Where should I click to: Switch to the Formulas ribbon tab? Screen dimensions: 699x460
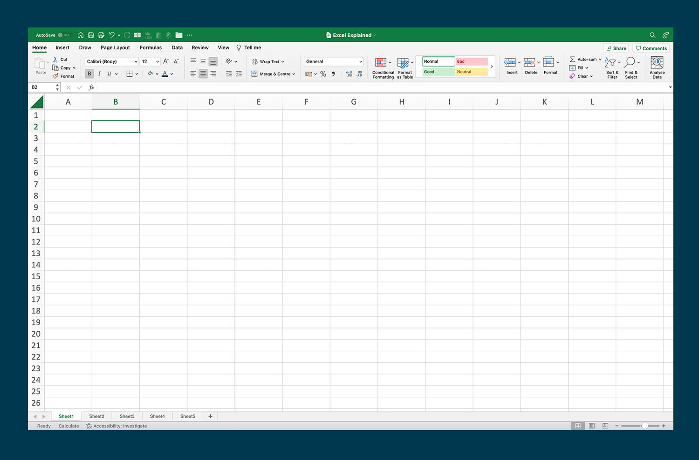[151, 47]
